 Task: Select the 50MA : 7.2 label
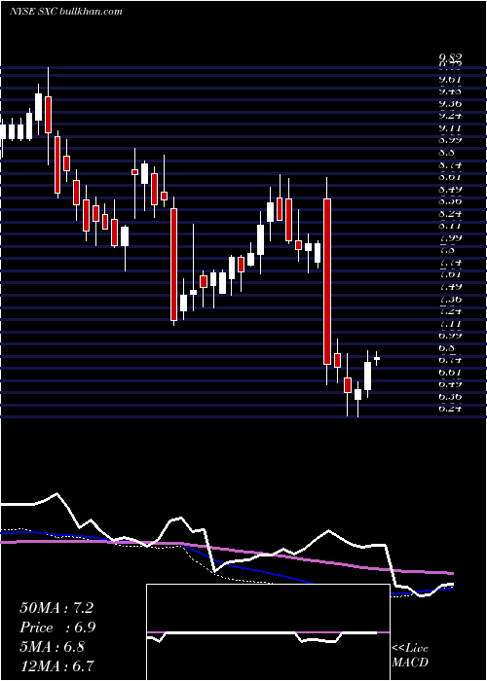56,608
